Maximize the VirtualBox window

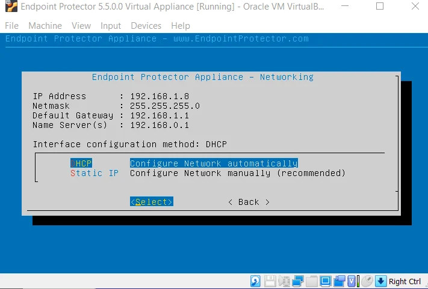(x=380, y=6)
